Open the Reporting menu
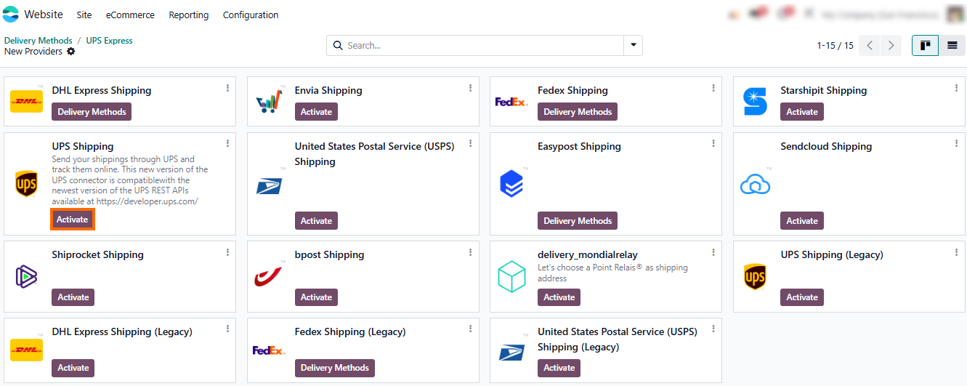 pyautogui.click(x=189, y=15)
